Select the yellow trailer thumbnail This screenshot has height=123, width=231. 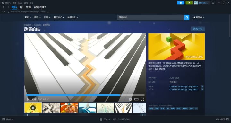tap(33, 108)
